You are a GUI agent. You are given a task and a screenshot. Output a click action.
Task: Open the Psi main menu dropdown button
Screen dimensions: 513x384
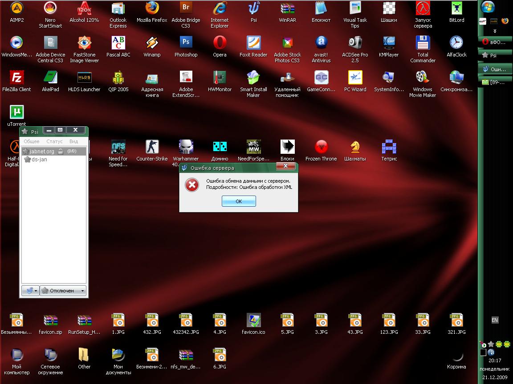tap(30, 291)
